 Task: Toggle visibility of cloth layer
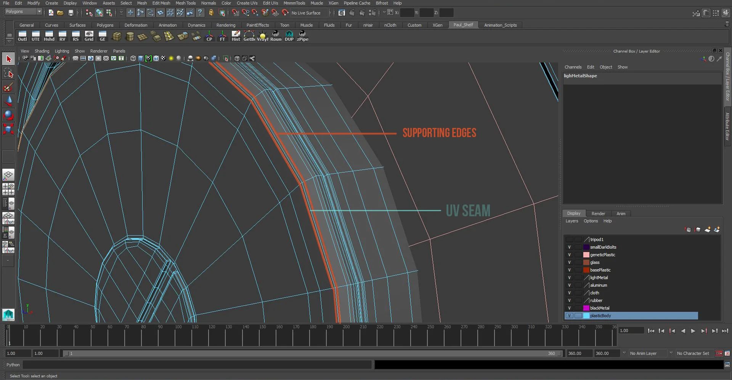[569, 293]
